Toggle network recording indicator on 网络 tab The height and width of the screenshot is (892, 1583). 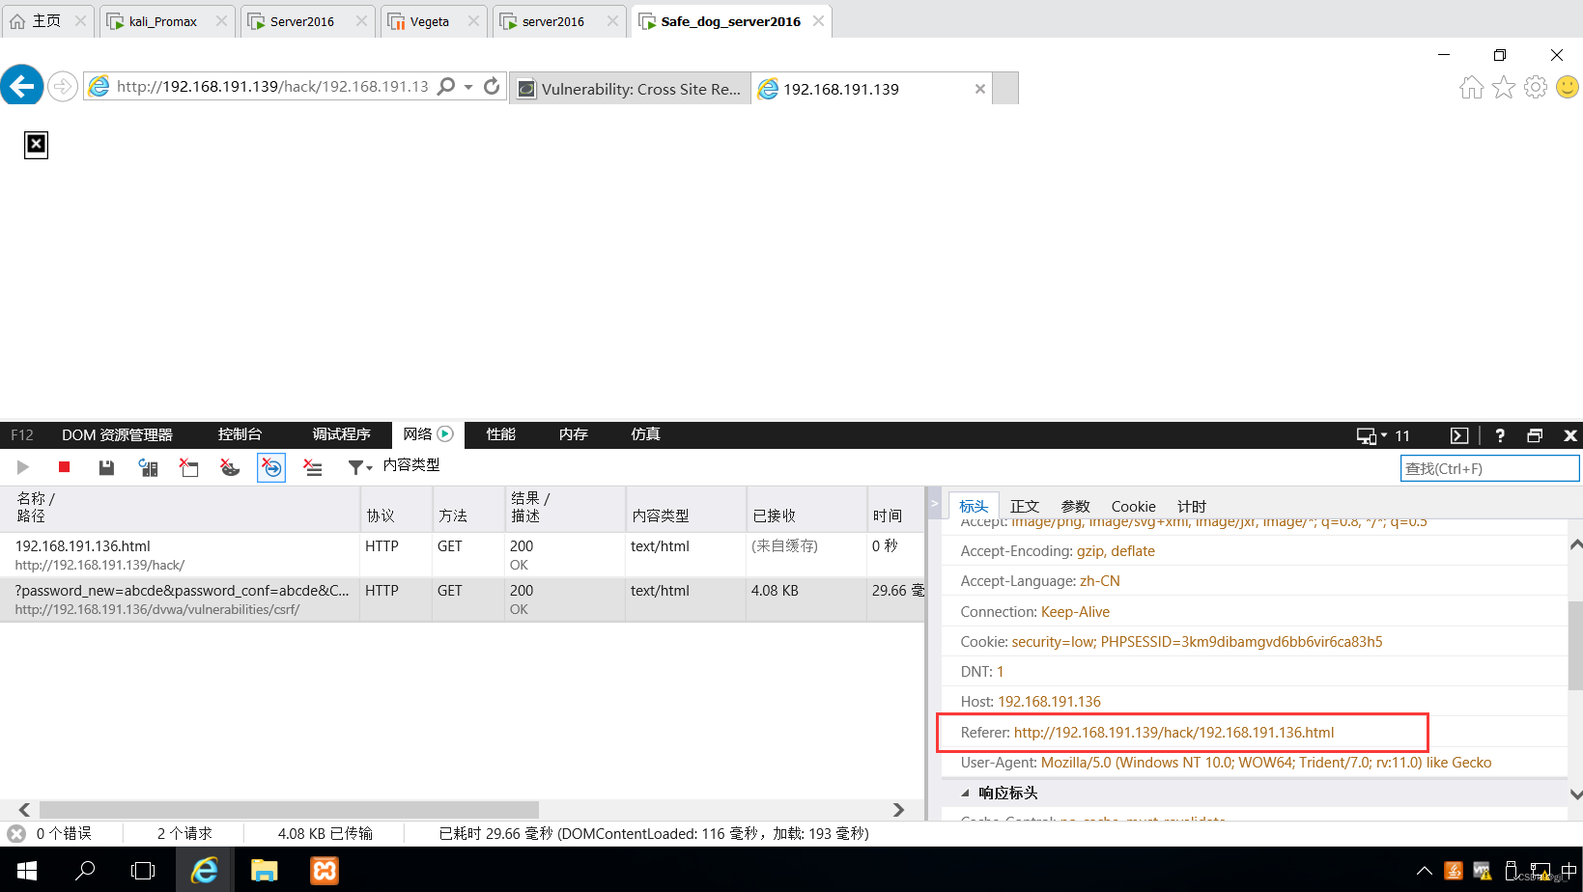(x=445, y=433)
